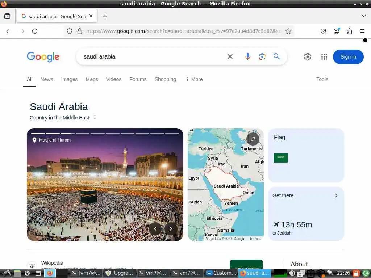This screenshot has width=371, height=278.
Task: Open the knowledge panel three-dot options
Action: coord(95,117)
